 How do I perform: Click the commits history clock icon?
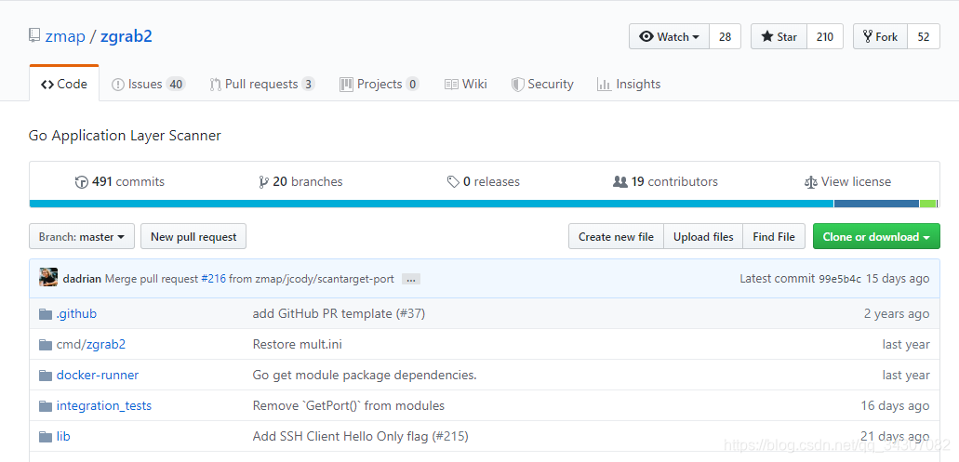[x=82, y=182]
